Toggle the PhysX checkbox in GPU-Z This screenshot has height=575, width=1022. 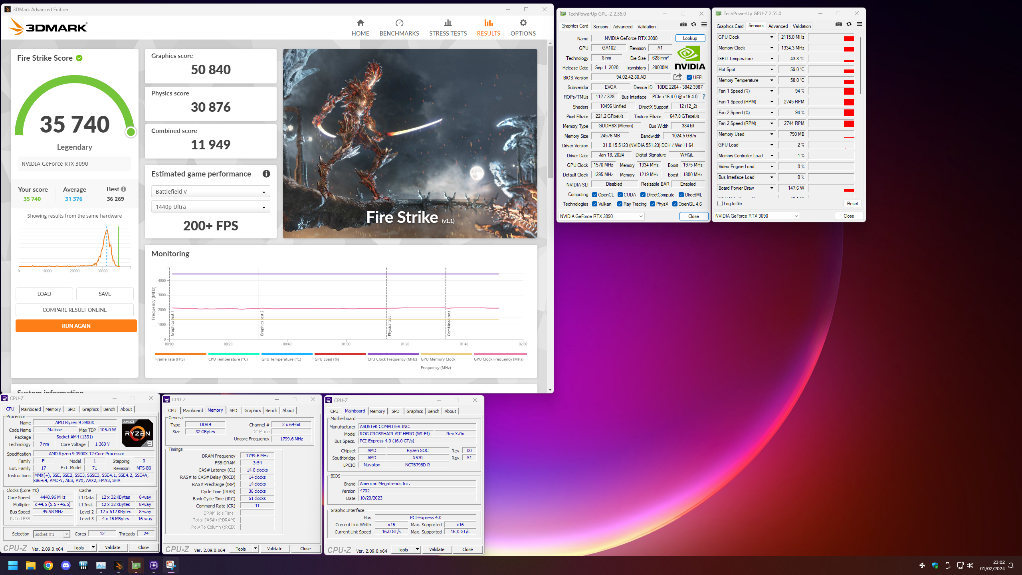coord(653,204)
